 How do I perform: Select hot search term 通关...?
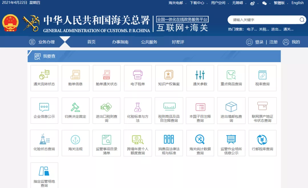coord(288,29)
